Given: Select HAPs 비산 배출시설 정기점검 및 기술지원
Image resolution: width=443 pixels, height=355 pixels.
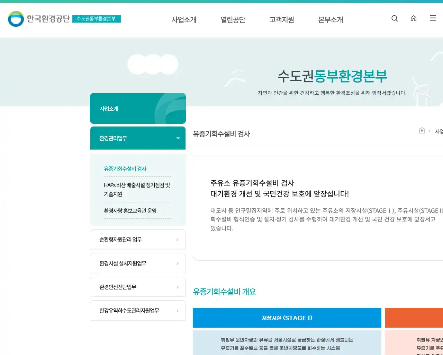Looking at the screenshot, I should point(136,189).
